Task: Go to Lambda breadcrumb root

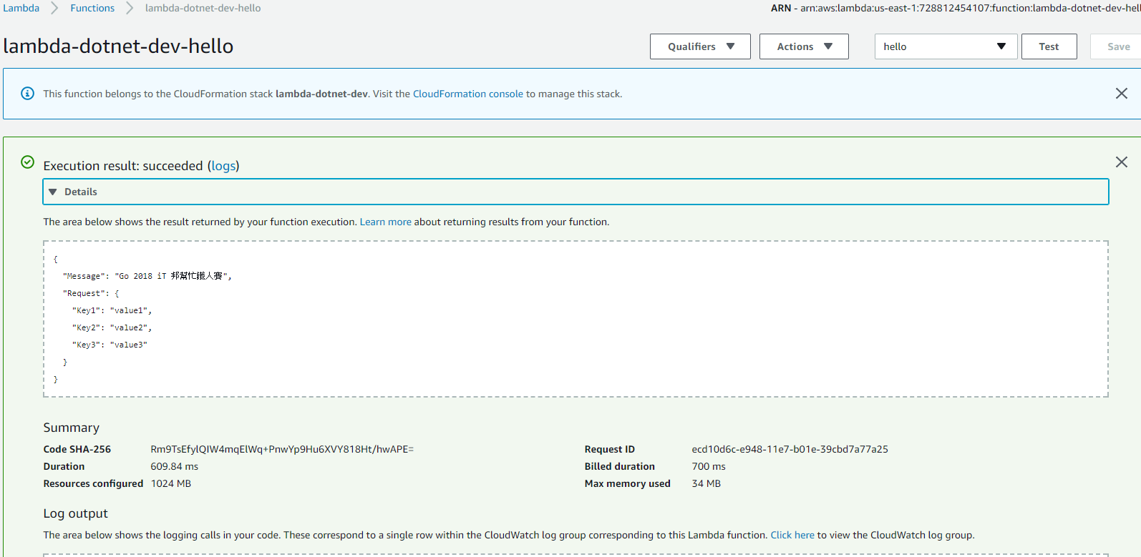Action: 21,8
